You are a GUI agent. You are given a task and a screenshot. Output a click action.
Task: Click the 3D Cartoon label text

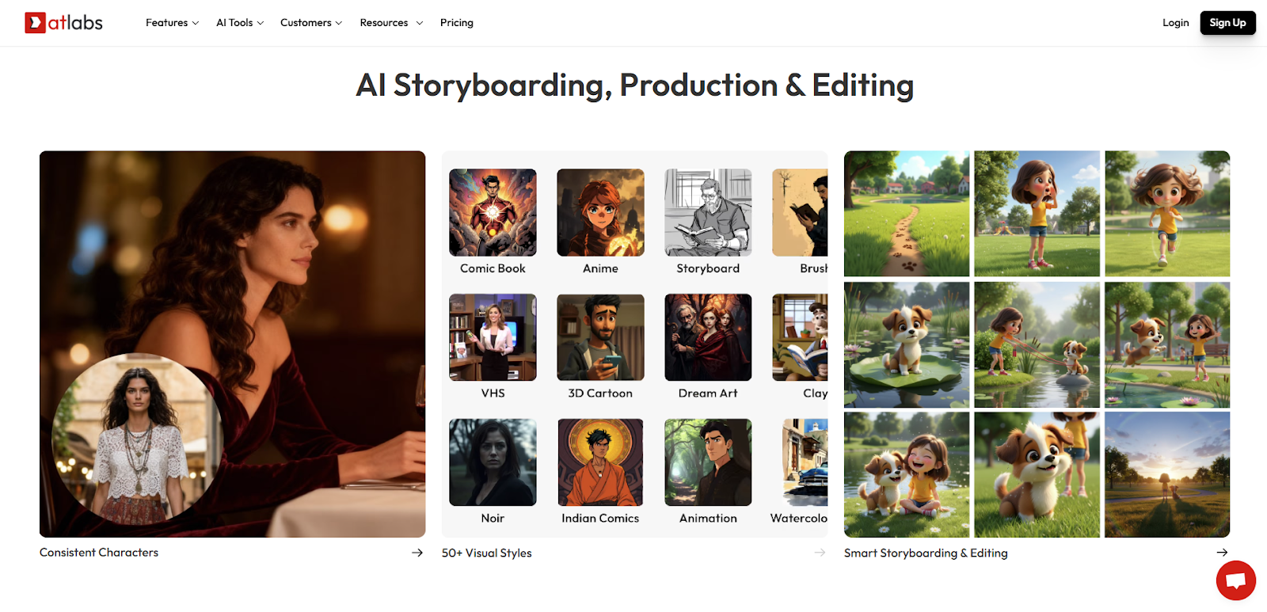click(600, 393)
